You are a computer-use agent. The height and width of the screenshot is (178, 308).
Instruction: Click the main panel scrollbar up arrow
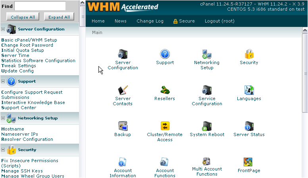tap(305, 30)
